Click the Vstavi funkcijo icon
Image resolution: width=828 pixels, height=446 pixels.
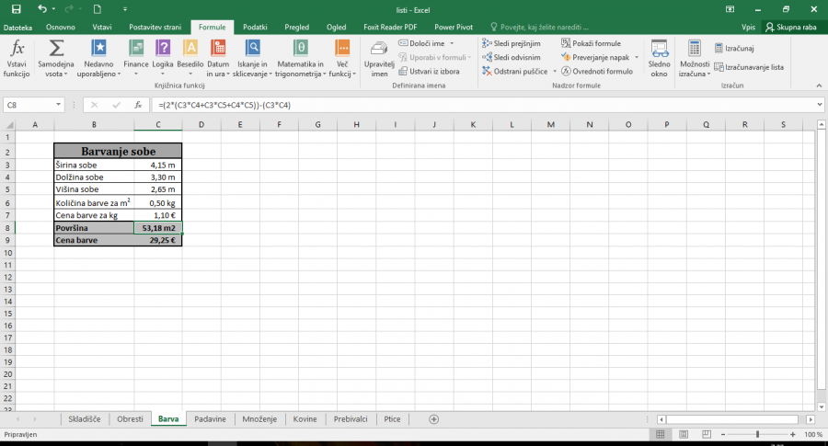[17, 57]
